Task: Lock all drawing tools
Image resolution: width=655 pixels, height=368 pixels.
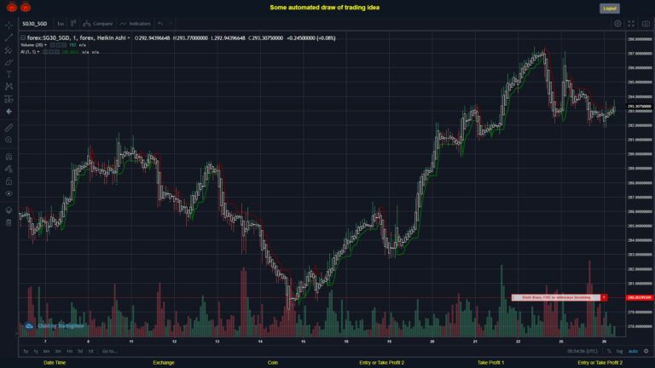Action: pyautogui.click(x=9, y=181)
